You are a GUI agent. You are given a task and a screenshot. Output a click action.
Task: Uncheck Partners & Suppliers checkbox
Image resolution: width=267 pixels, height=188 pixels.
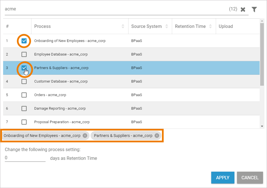pyautogui.click(x=24, y=68)
